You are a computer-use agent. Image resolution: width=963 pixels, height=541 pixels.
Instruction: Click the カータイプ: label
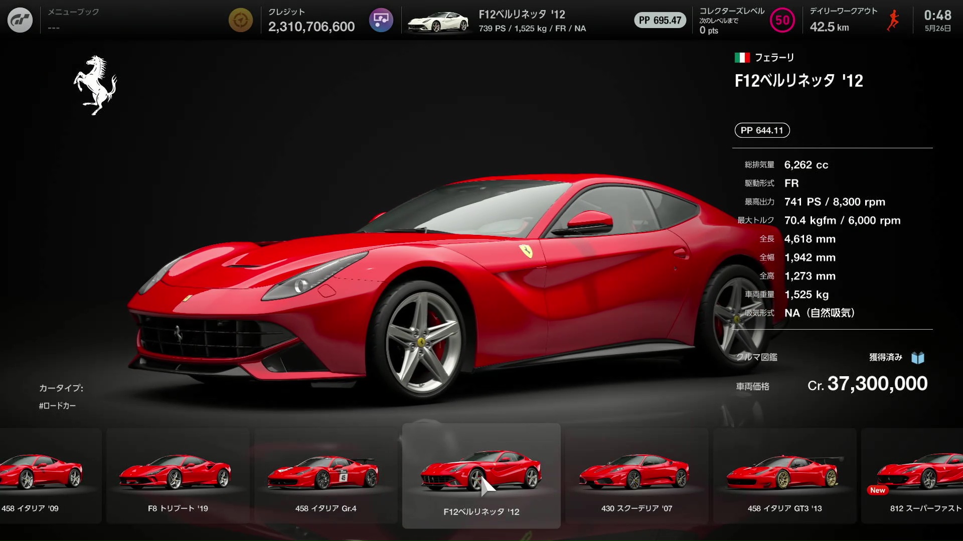tap(61, 388)
